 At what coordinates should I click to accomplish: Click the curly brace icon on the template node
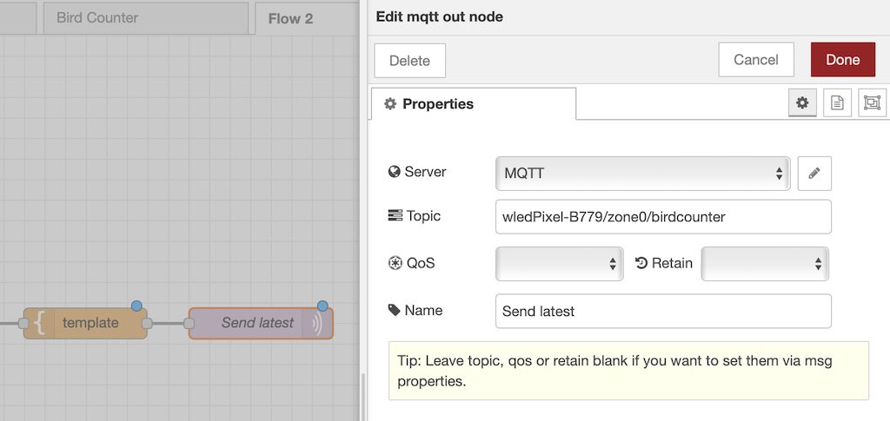pos(39,324)
